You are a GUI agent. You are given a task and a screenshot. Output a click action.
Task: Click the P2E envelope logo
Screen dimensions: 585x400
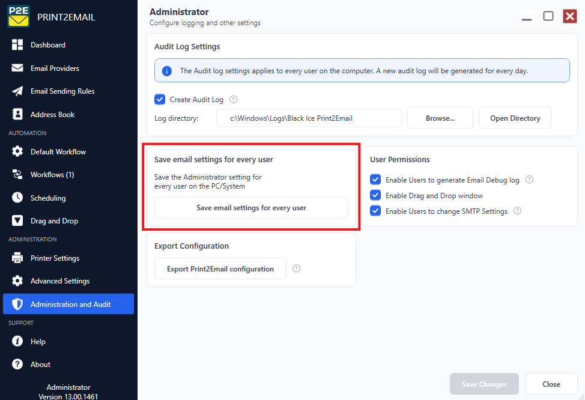(x=19, y=16)
